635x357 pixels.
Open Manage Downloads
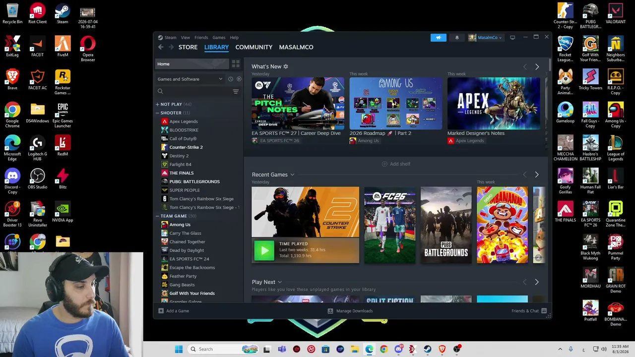click(350, 311)
